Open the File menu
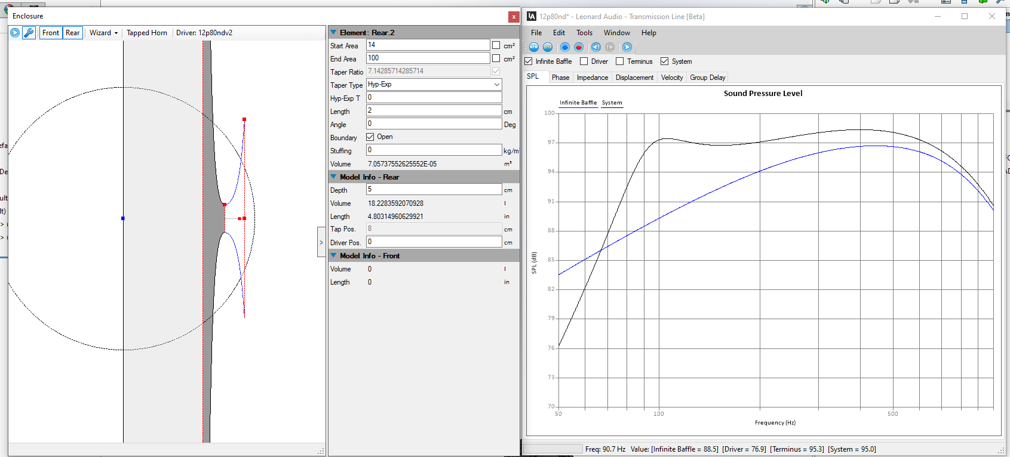Screen dimensions: 1010x457 pos(536,33)
